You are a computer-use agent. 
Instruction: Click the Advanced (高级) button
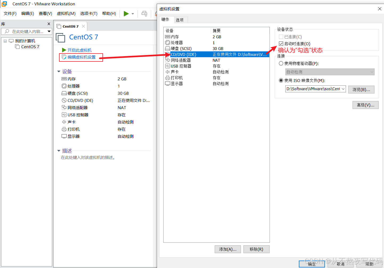[x=365, y=105]
